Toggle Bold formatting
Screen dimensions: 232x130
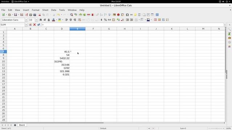click(x=41, y=20)
